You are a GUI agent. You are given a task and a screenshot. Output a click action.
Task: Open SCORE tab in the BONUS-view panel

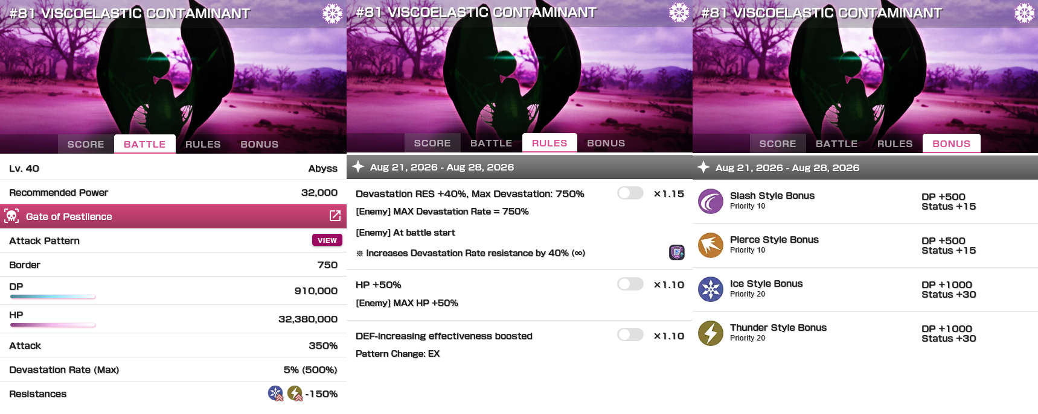tap(778, 143)
